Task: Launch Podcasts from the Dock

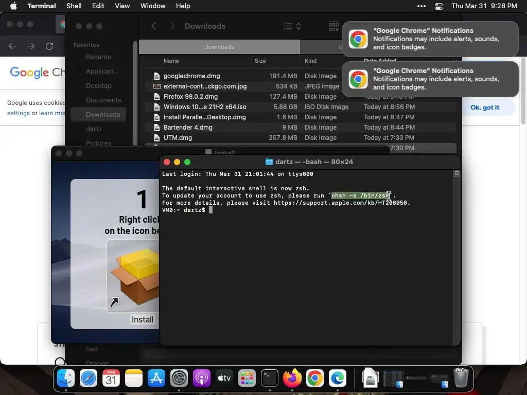Action: tap(202, 378)
